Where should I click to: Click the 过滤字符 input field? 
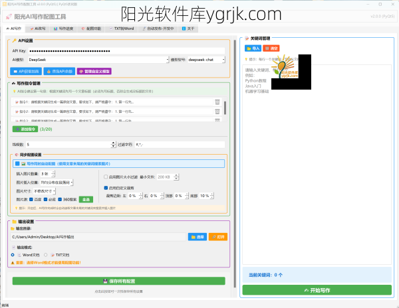pos(180,145)
